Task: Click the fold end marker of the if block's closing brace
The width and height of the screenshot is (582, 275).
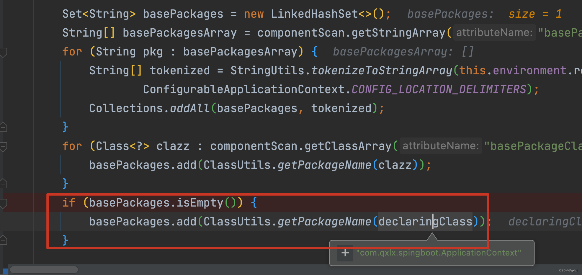Action: coord(3,240)
